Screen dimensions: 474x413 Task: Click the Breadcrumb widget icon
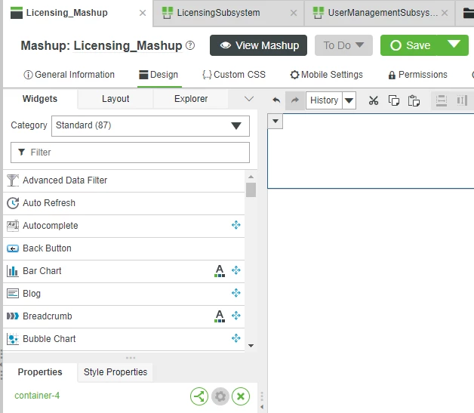pos(13,316)
